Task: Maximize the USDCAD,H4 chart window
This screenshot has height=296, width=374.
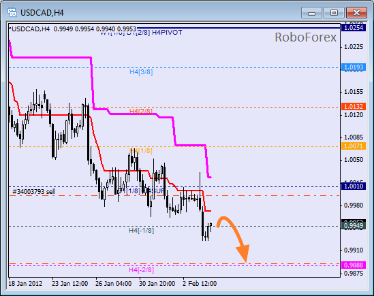Action: 334,13
